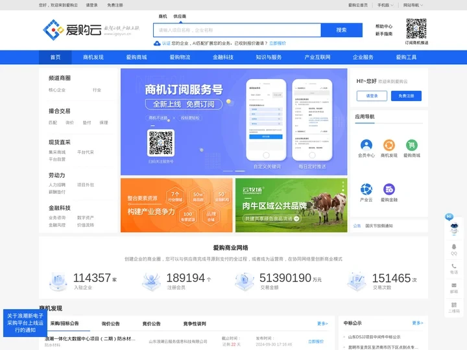The image size is (467, 350).
Task: Click 人力招聘 under 劳动力
Action: tap(57, 185)
